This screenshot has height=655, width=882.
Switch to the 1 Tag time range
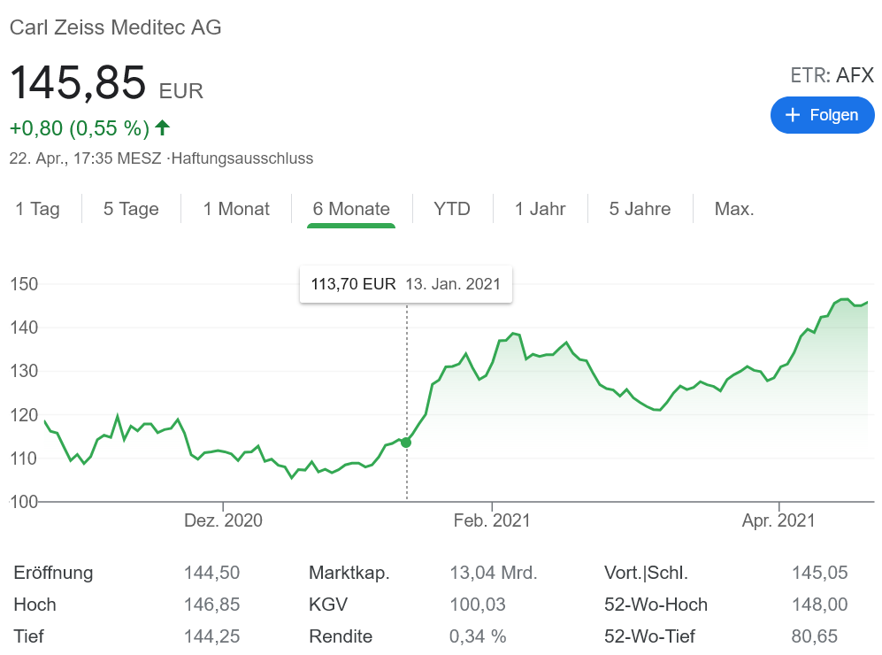click(38, 209)
